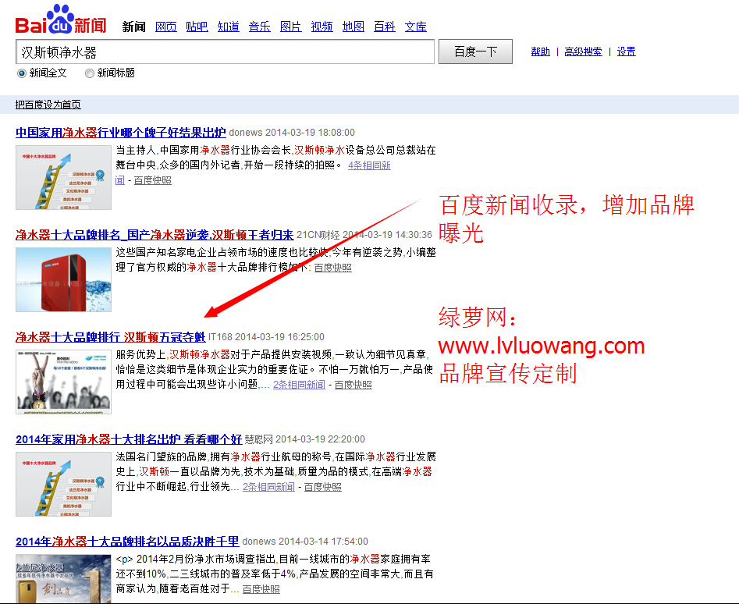Click 把百度设为首页 link
The image size is (739, 604).
pyautogui.click(x=48, y=105)
